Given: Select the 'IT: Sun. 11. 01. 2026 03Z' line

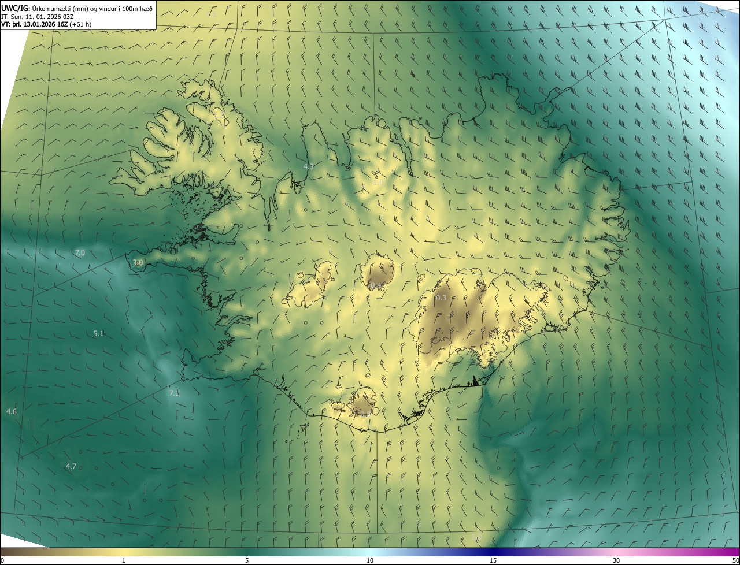Looking at the screenshot, I should 36,16.
